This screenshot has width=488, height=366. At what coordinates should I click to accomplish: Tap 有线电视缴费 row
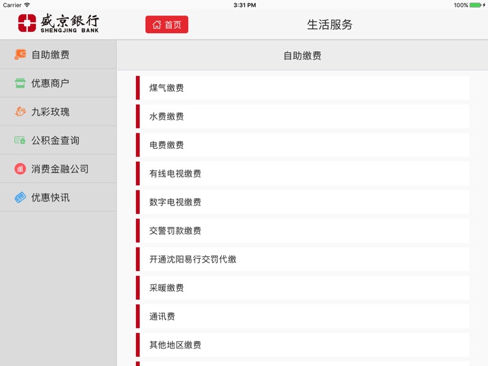[303, 174]
